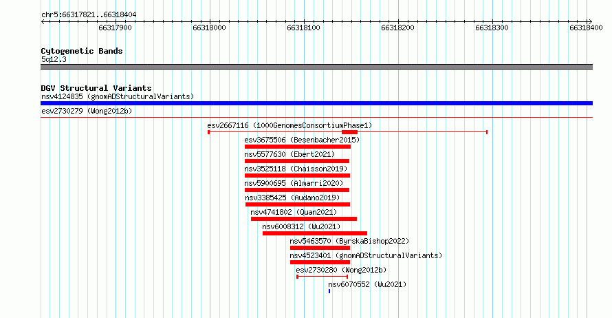Image resolution: width=612 pixels, height=318 pixels.
Task: Open variant nsv4523401 (gnomADStructuralVariants) label
Action: 366,255
